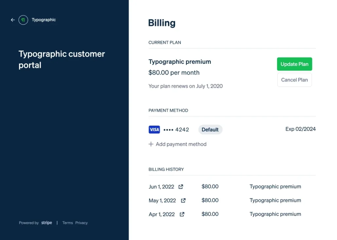Click the Cancel Plan button
The width and height of the screenshot is (337, 240).
294,80
